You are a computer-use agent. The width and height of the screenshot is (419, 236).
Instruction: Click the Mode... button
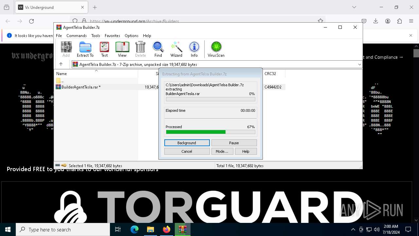pyautogui.click(x=222, y=151)
